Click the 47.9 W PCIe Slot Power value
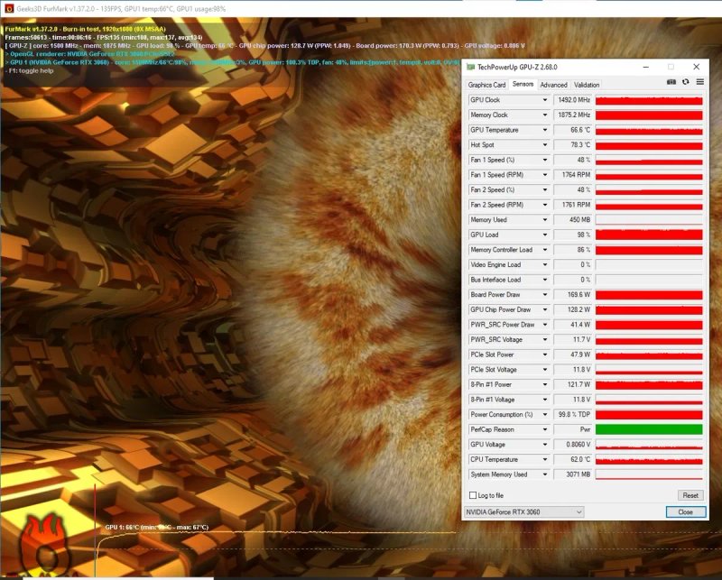Screen dimensions: 722x580 pyautogui.click(x=573, y=354)
